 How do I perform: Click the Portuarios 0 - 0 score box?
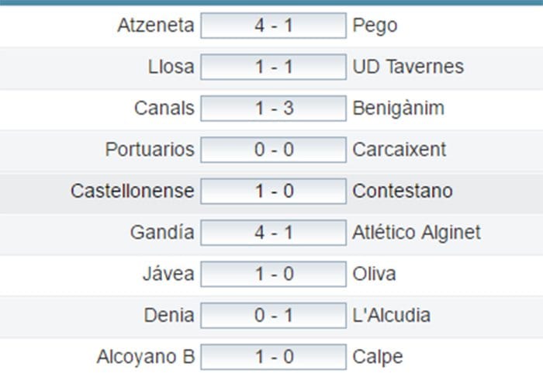(x=273, y=149)
